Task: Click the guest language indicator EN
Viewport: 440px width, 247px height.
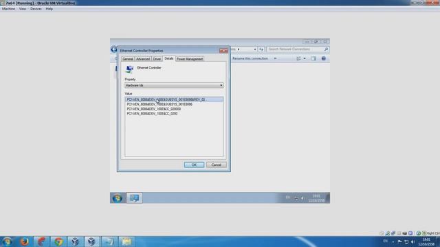Action: click(287, 198)
